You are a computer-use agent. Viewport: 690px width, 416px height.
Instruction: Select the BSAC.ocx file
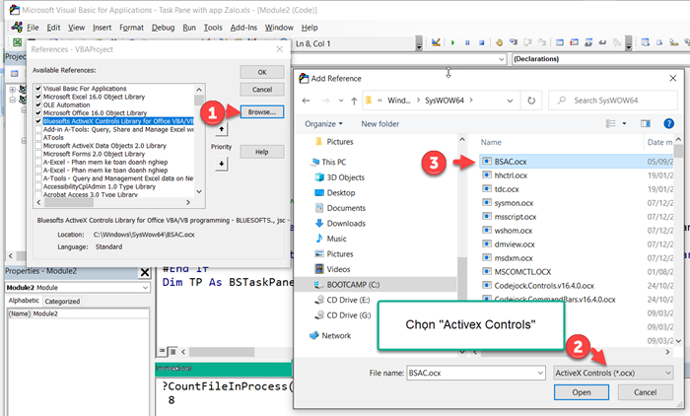point(511,162)
